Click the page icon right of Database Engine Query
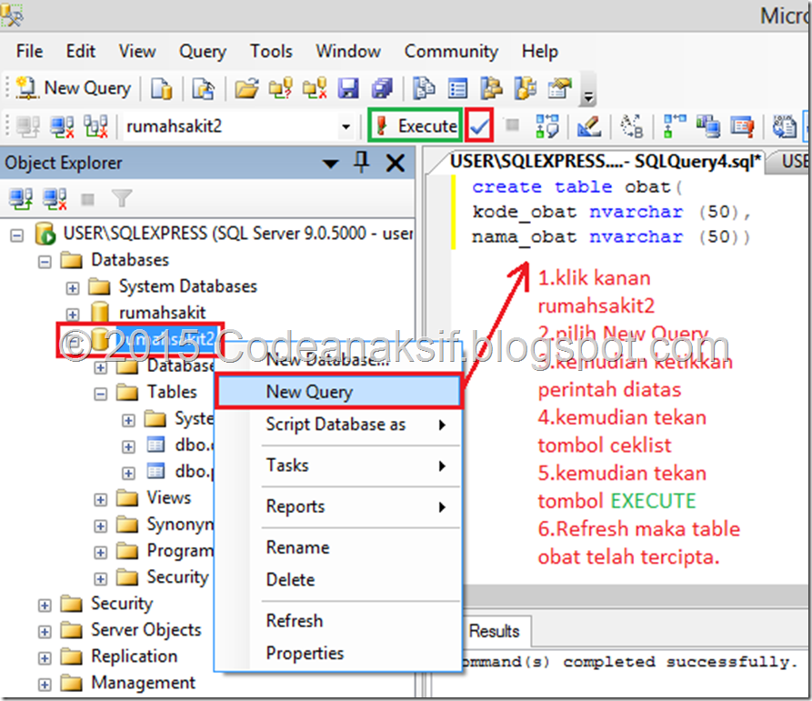 (203, 88)
